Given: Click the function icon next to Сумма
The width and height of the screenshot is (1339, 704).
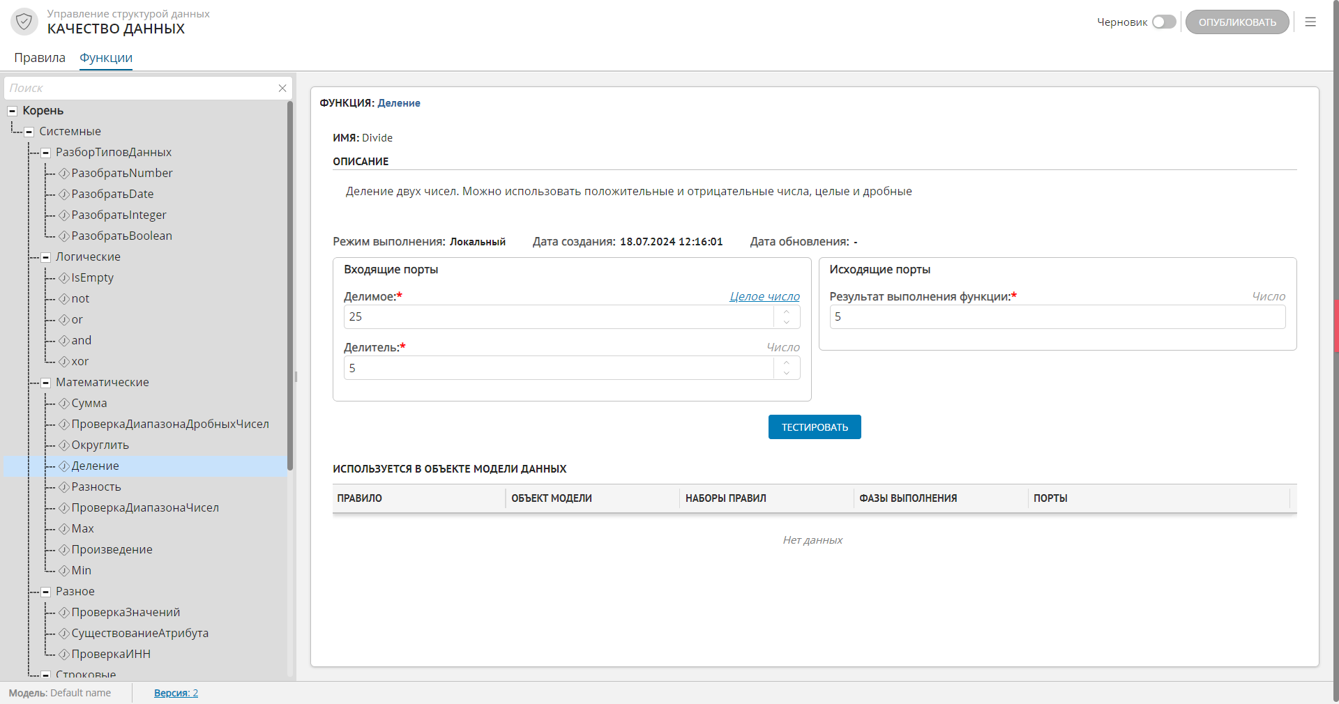Looking at the screenshot, I should click(64, 404).
